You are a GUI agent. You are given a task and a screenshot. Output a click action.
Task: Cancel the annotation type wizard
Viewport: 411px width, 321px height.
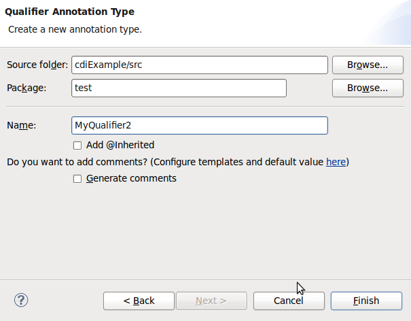coord(289,301)
